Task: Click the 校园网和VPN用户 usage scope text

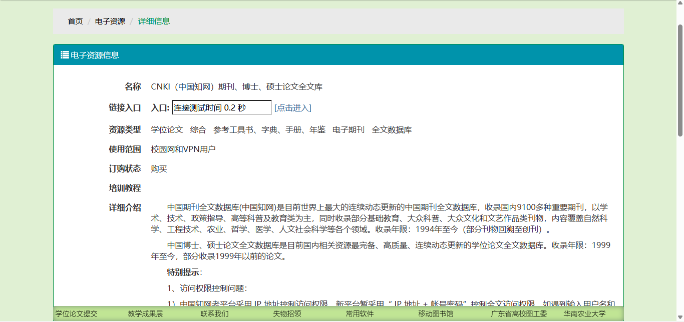Action: 183,149
